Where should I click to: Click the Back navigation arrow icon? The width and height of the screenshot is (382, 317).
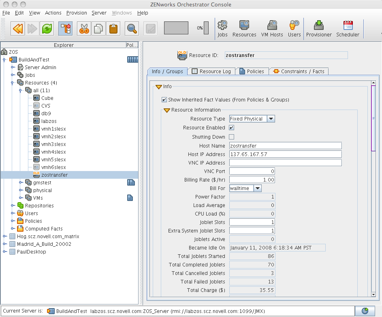pos(17,29)
